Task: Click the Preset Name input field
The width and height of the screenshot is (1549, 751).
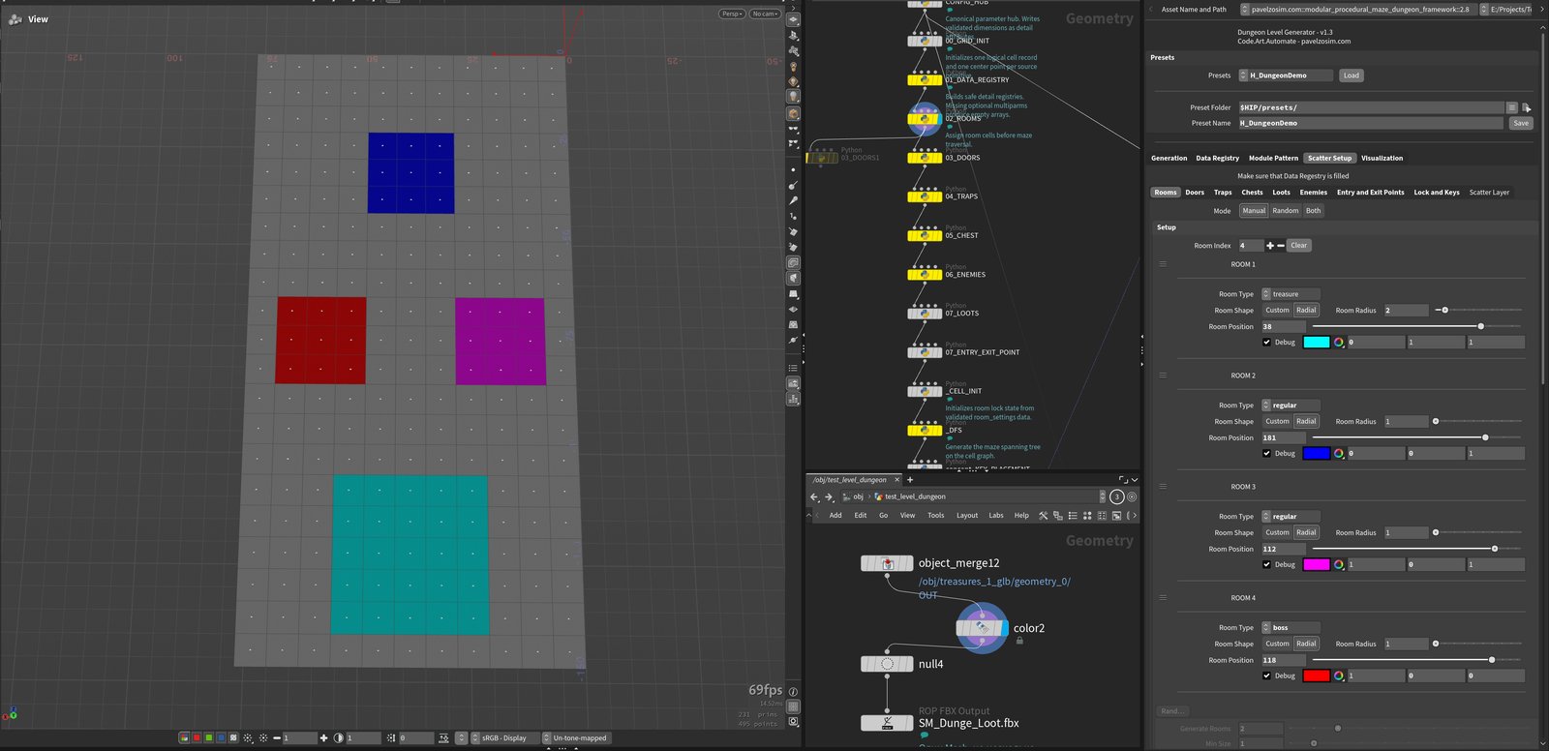Action: [1371, 124]
